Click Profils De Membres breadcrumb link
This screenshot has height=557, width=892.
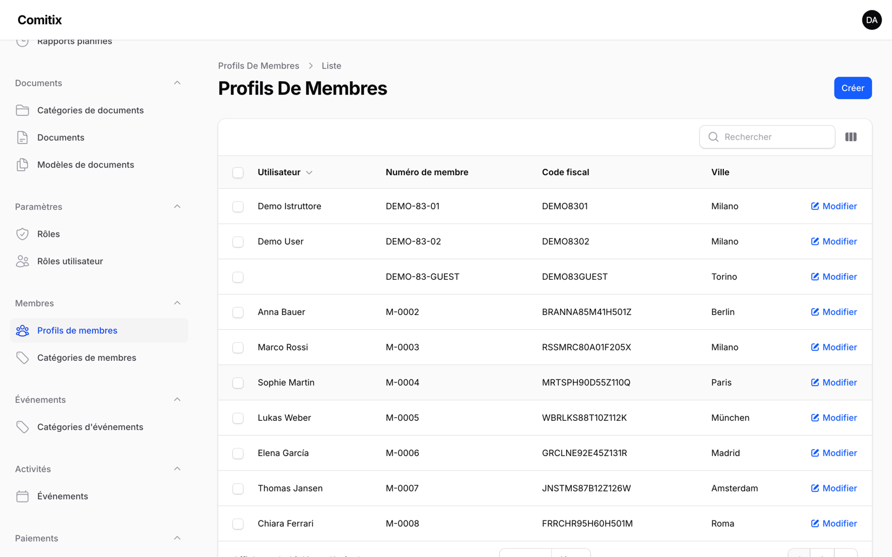pos(258,66)
